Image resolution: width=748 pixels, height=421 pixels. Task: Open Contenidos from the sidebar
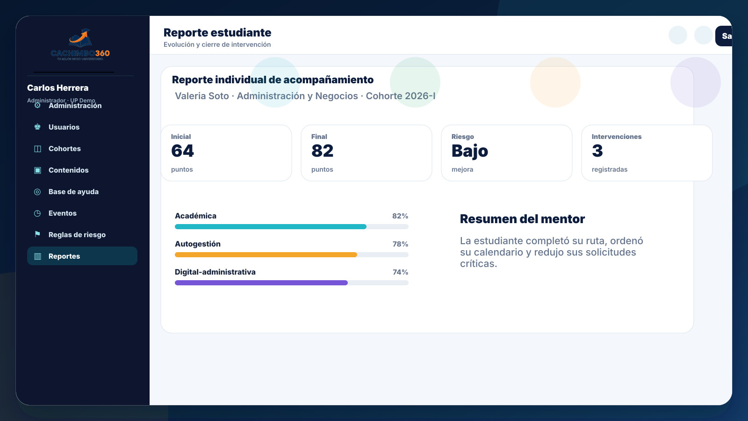coord(82,170)
